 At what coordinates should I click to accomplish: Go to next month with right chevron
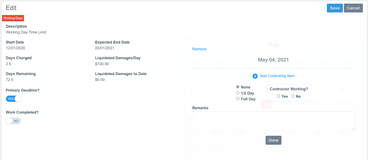pyautogui.click(x=293, y=44)
